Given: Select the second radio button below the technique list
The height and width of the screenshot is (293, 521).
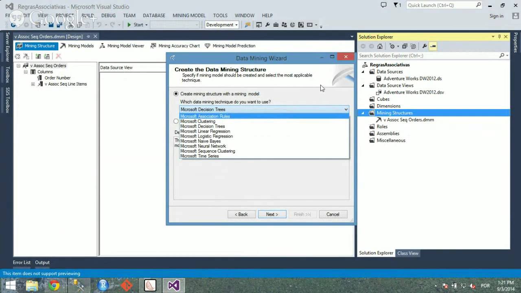Looking at the screenshot, I should [x=176, y=121].
